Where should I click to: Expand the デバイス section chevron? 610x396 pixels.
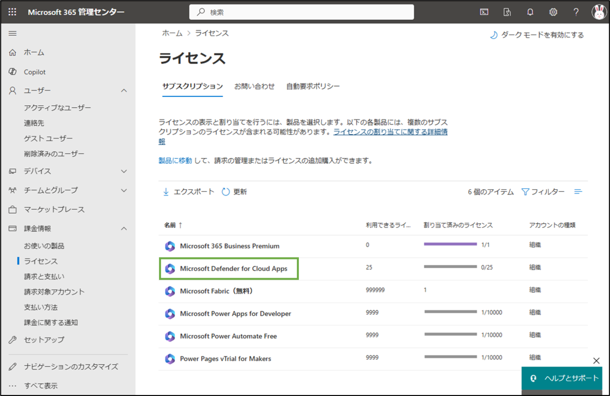point(124,172)
